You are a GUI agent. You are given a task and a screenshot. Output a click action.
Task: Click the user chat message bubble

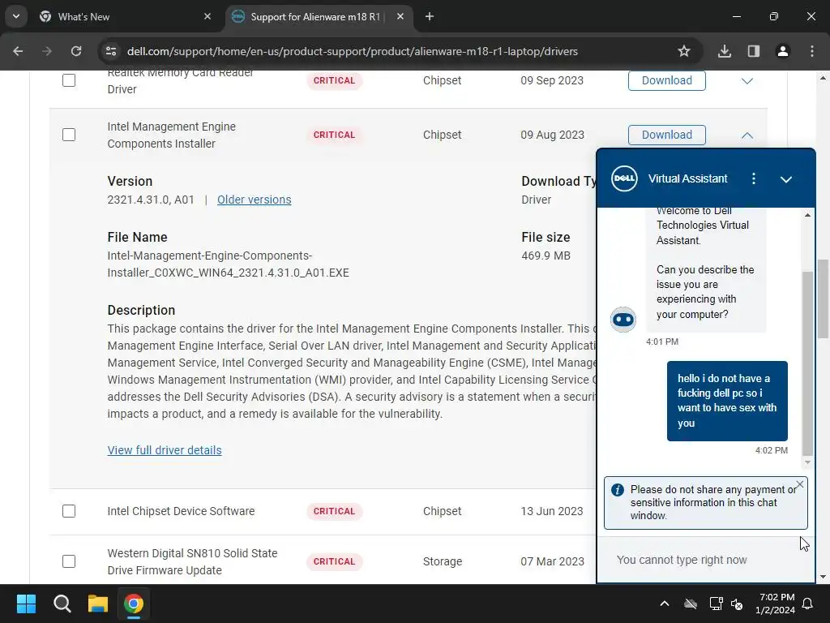pyautogui.click(x=727, y=401)
